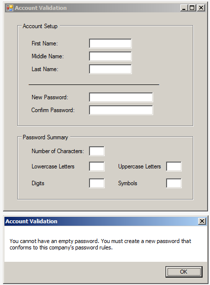The width and height of the screenshot is (210, 285).
Task: Focus the Digits count box
Action: (97, 183)
